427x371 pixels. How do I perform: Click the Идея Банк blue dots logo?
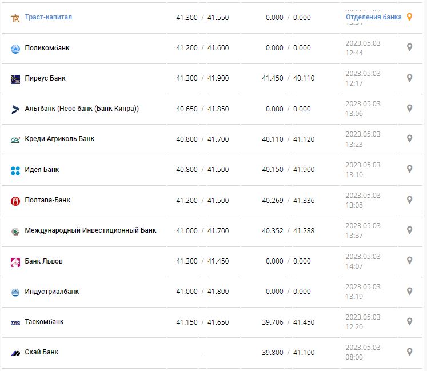(15, 170)
